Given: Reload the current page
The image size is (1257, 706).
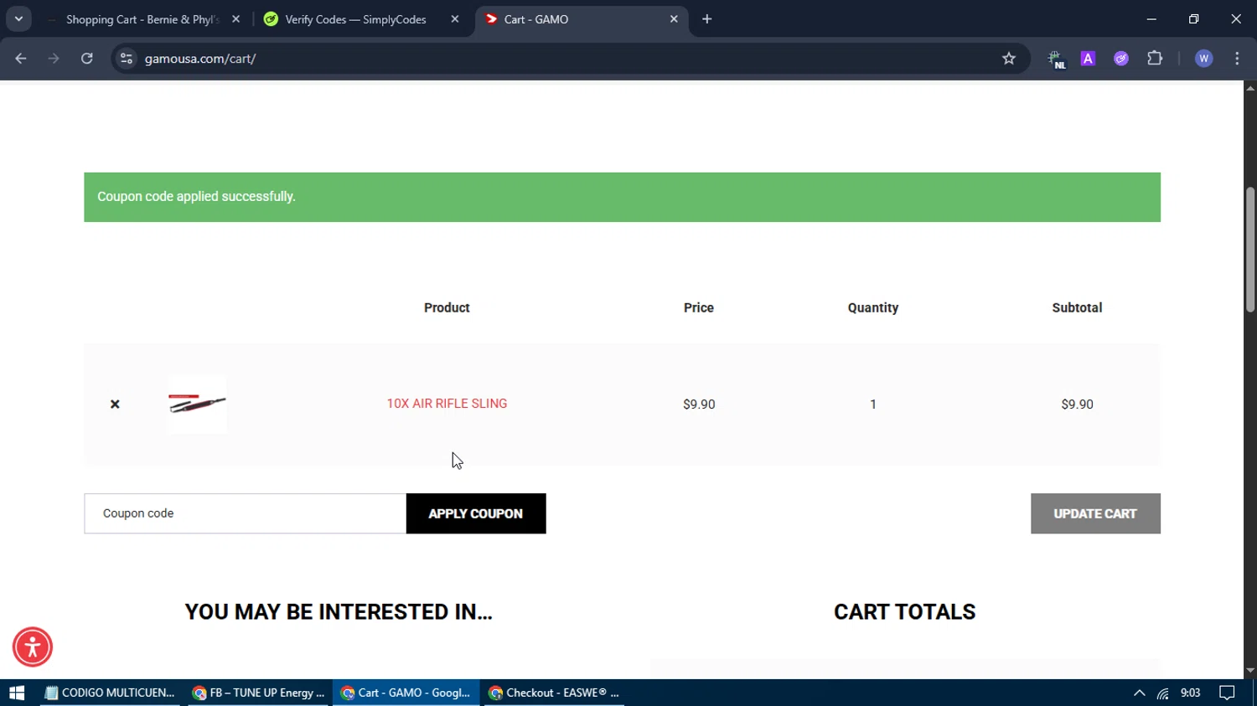Looking at the screenshot, I should 87,59.
